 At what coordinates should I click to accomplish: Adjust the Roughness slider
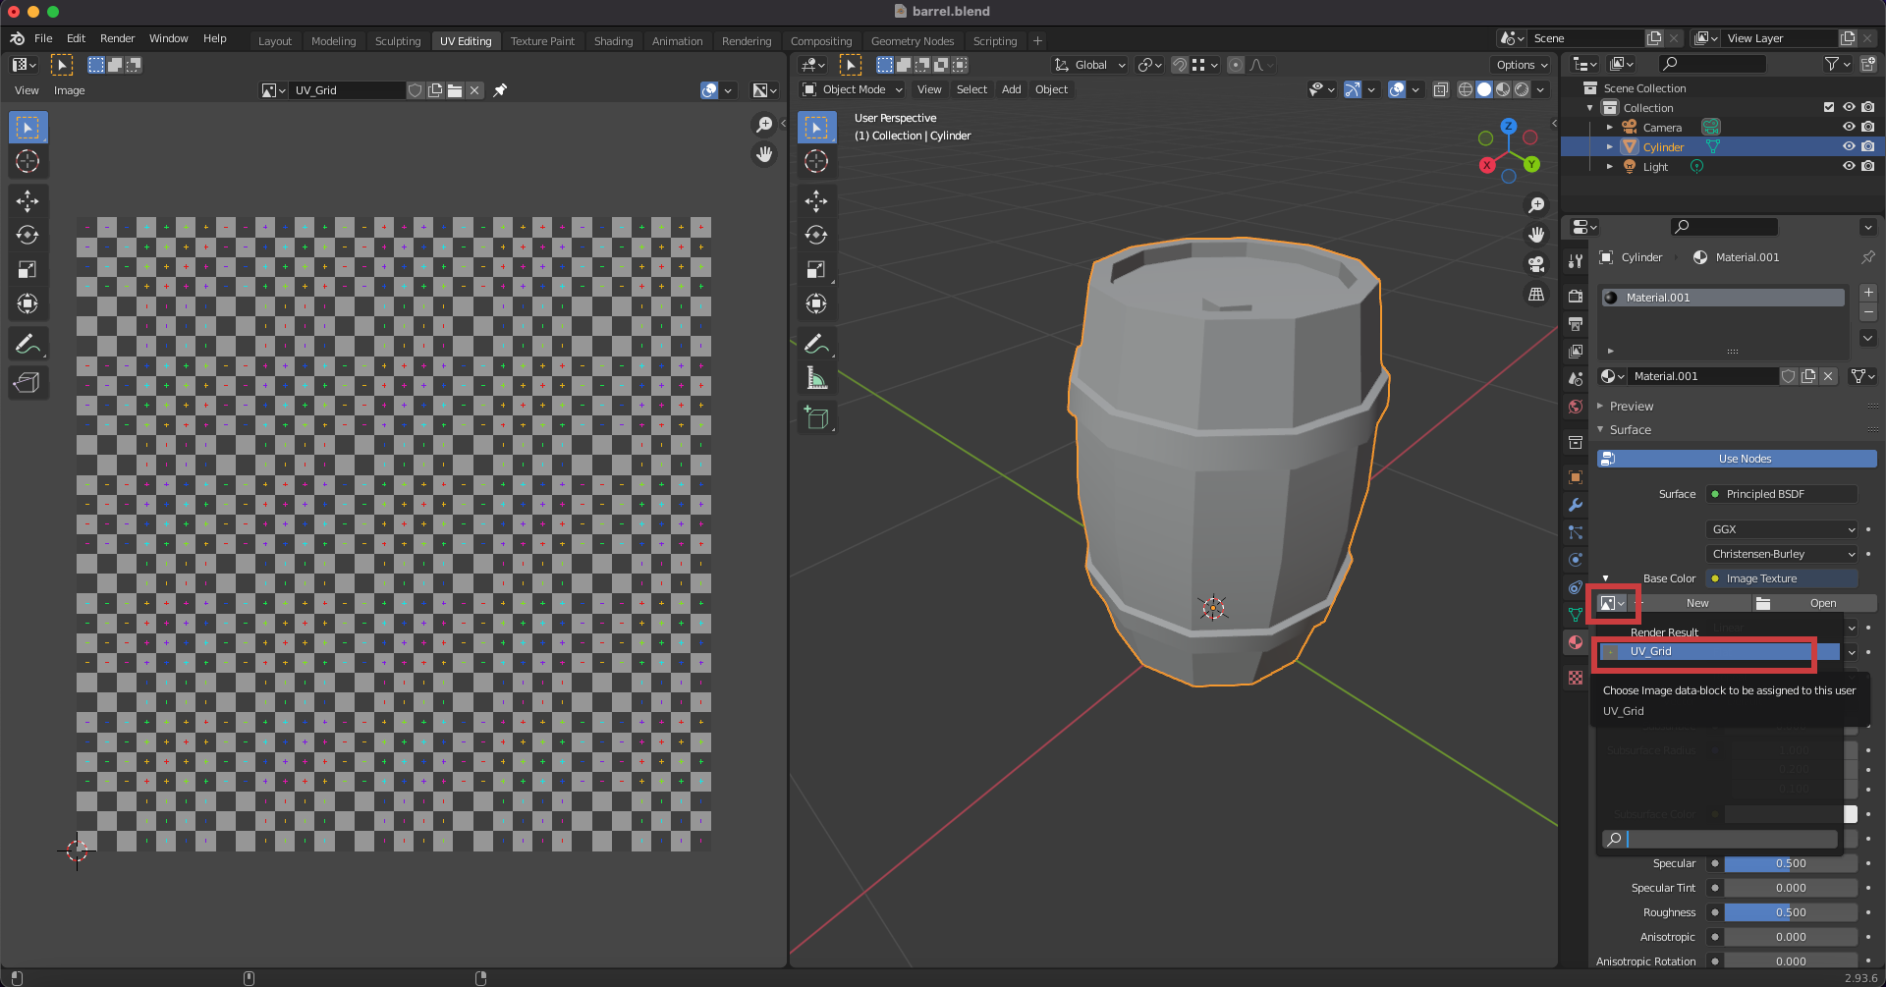point(1790,912)
